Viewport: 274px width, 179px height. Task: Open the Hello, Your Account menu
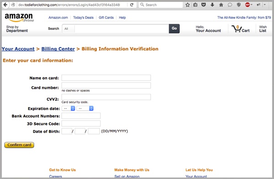click(x=208, y=29)
